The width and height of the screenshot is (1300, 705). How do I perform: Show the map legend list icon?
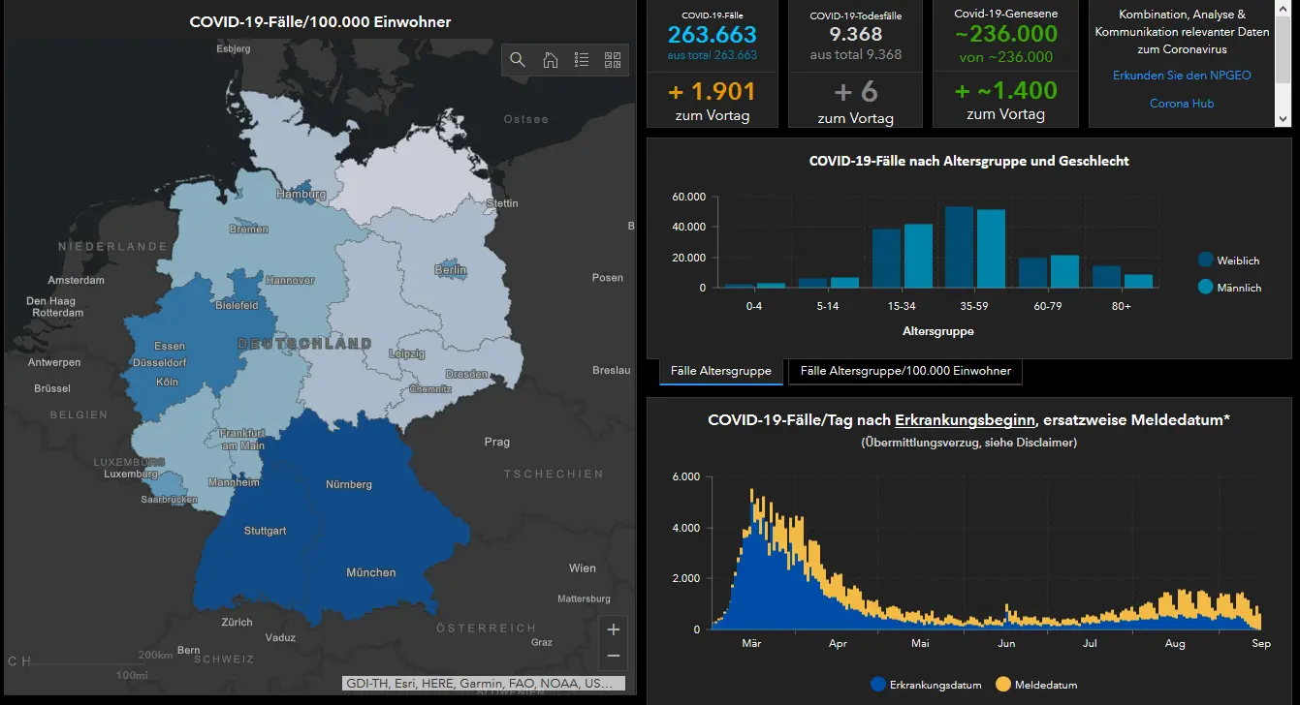pyautogui.click(x=582, y=60)
